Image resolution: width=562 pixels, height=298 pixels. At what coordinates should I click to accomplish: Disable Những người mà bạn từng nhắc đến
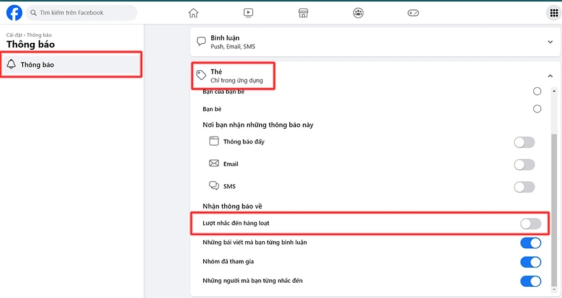[x=531, y=281]
